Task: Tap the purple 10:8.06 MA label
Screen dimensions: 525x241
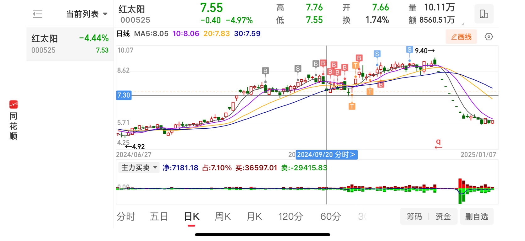Action: pos(186,34)
